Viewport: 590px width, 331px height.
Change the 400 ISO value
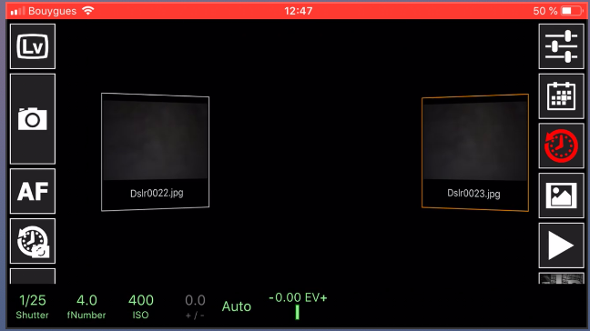[x=141, y=306]
